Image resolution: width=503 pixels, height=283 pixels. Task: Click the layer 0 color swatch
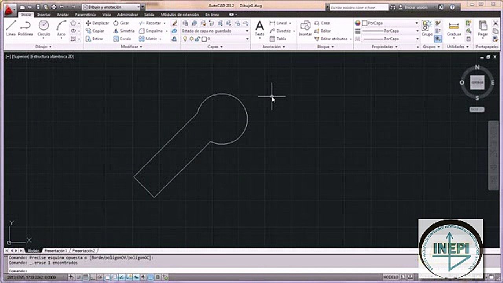(x=204, y=39)
